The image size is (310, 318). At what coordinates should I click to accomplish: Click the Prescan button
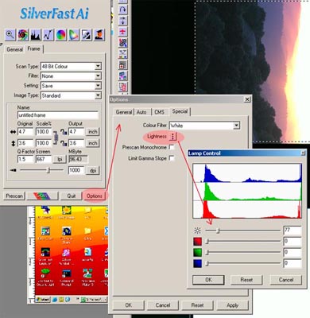[x=14, y=196]
